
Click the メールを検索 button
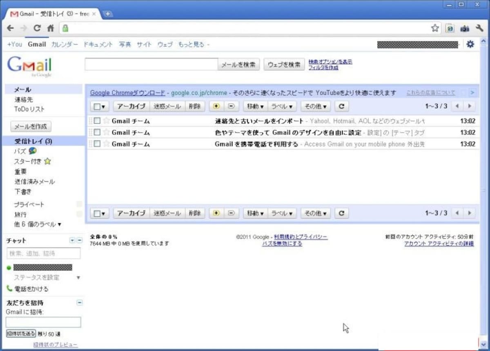tap(238, 64)
